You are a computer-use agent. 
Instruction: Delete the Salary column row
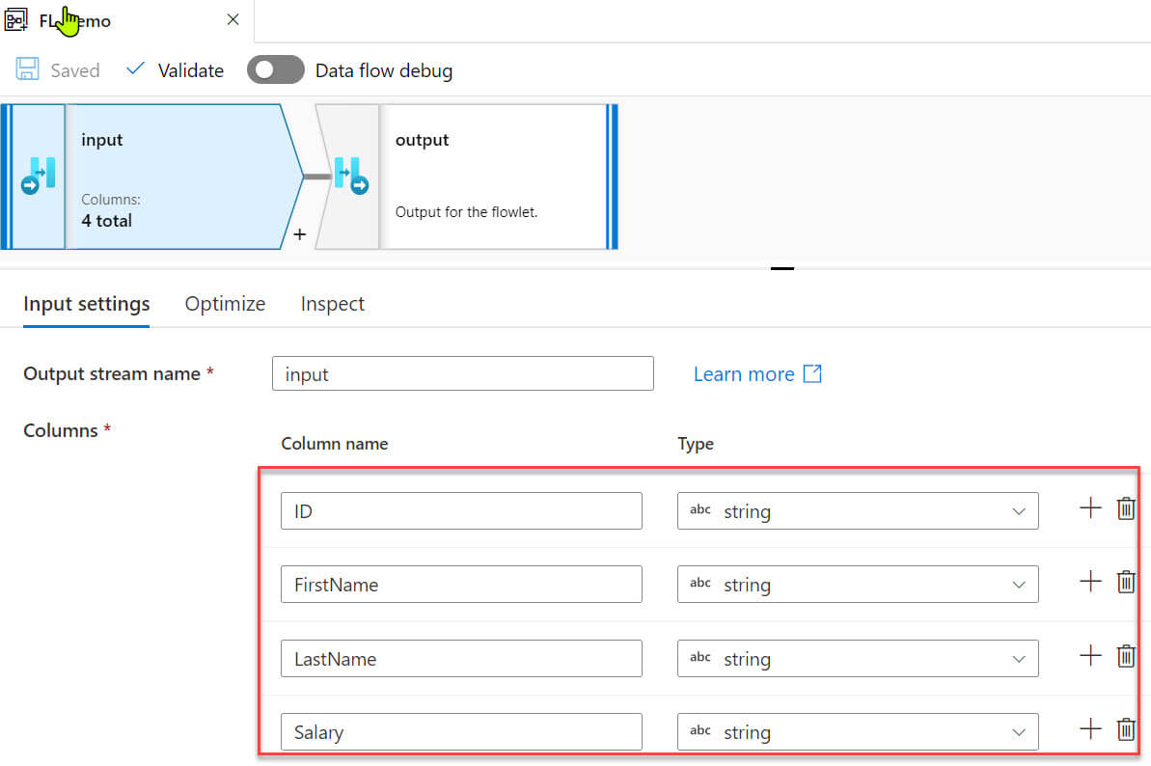click(1125, 730)
